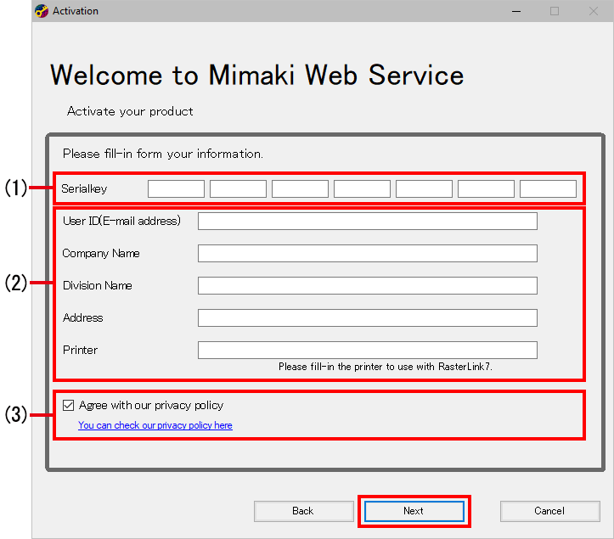Cancel the activation wizard
614x539 pixels.
point(549,511)
